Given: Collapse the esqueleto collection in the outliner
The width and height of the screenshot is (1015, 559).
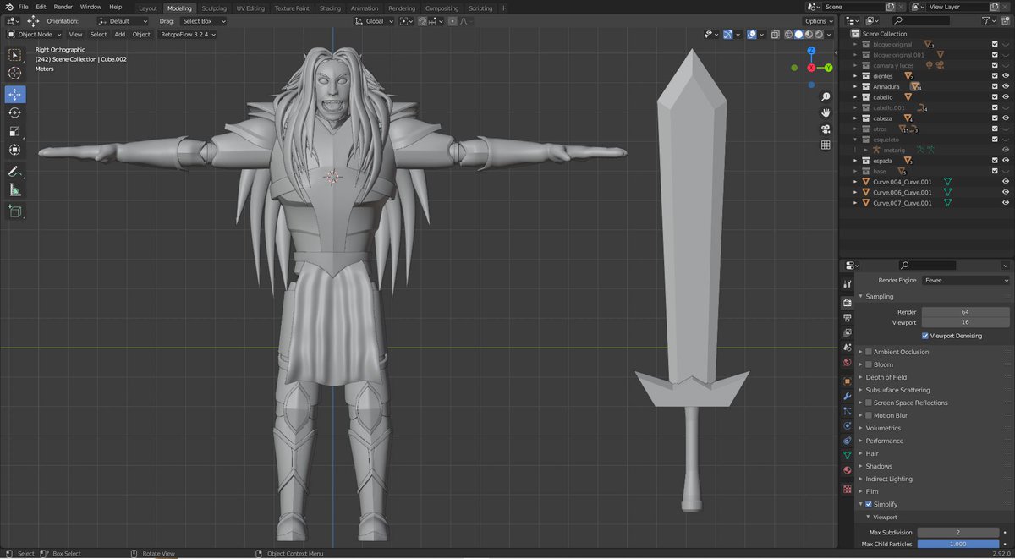Looking at the screenshot, I should (855, 139).
